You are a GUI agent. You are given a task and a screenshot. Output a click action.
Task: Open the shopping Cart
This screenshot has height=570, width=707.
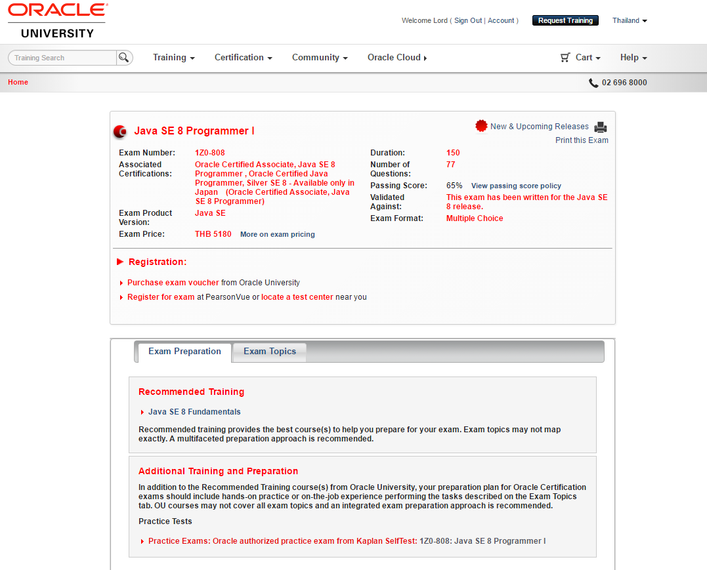click(580, 58)
